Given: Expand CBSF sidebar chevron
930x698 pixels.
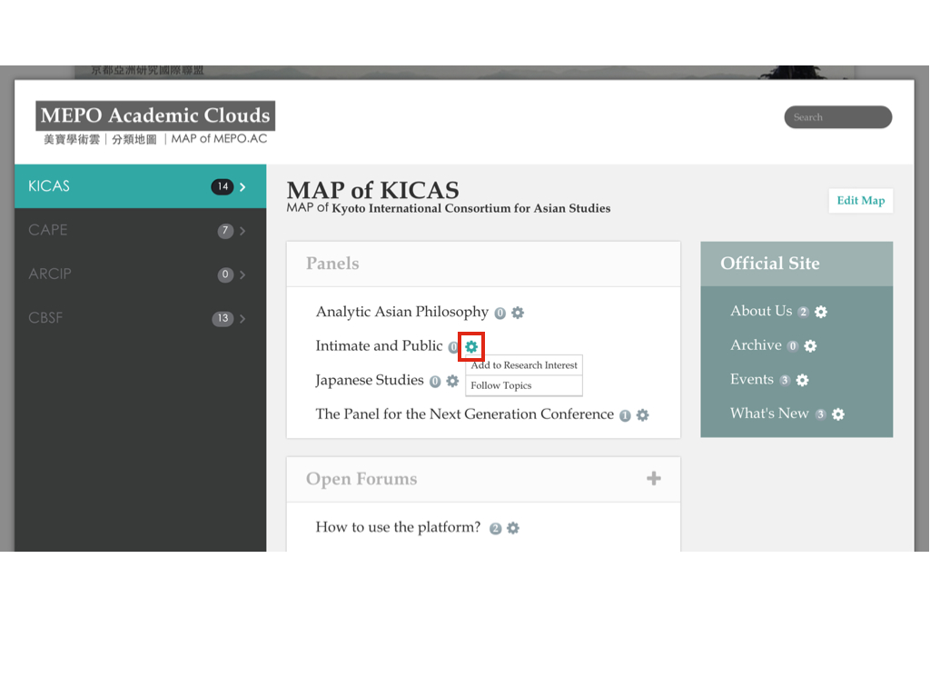Looking at the screenshot, I should (242, 319).
